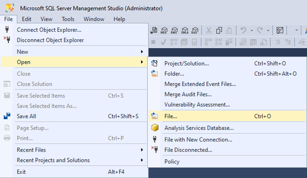Click the IntelliSense Enabled toolbar icon
Screen dimensions: 307x178
194,42
